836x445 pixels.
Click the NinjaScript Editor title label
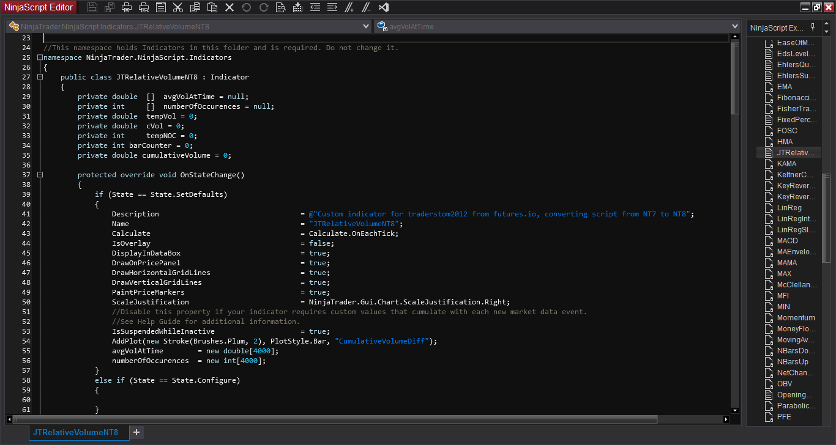39,7
